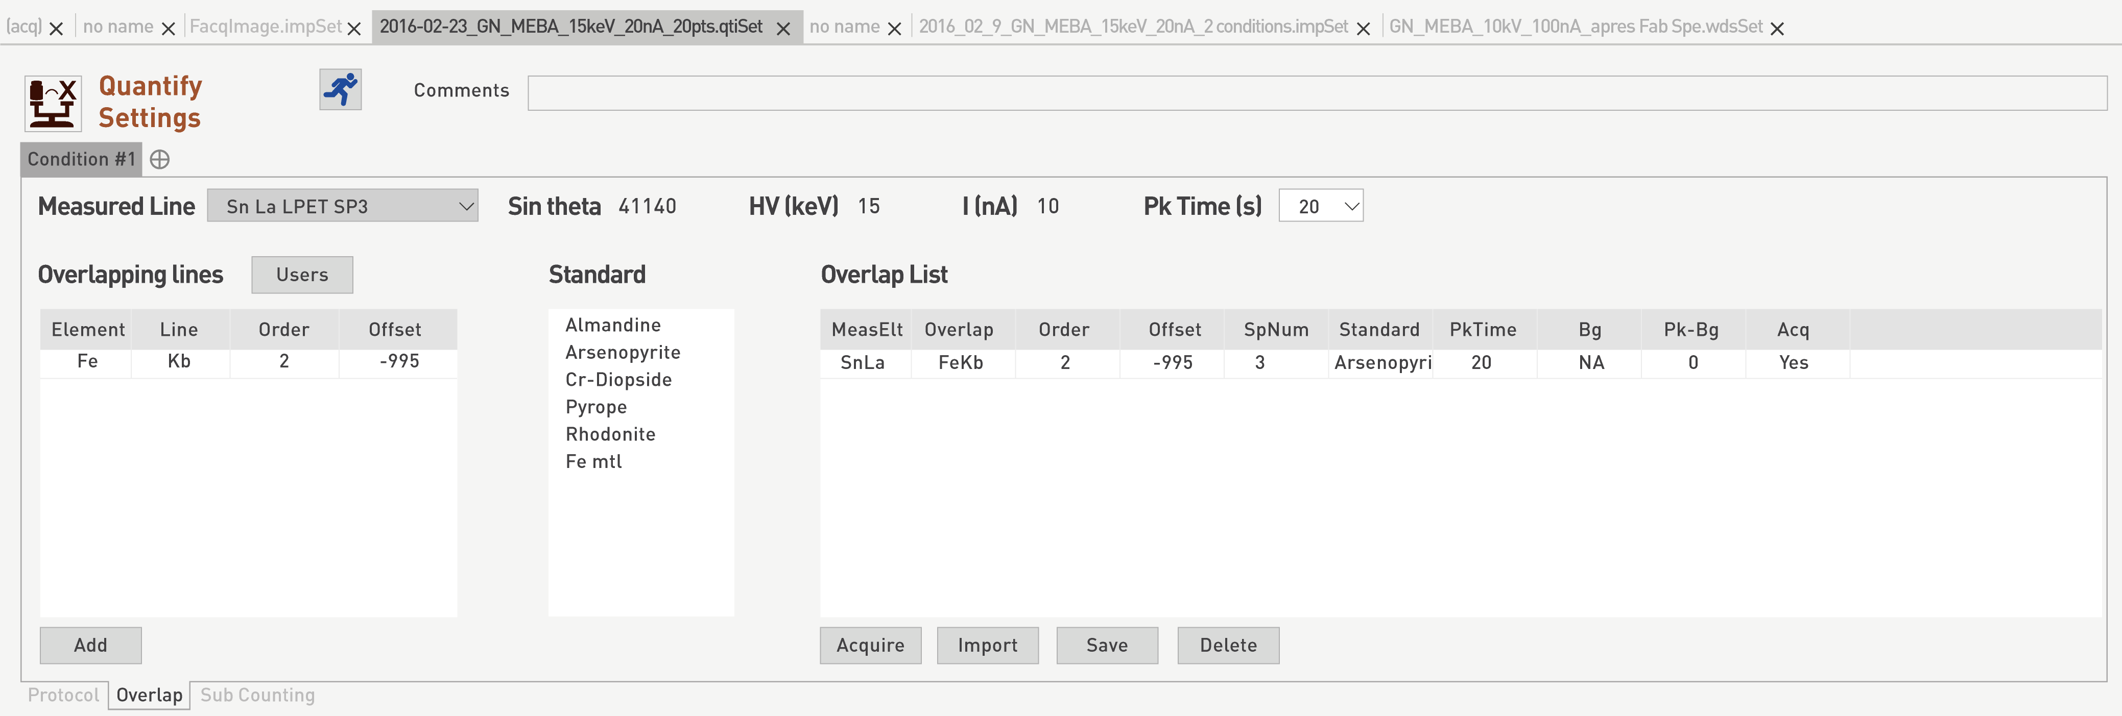Select the Condition #1 tab

pyautogui.click(x=81, y=160)
